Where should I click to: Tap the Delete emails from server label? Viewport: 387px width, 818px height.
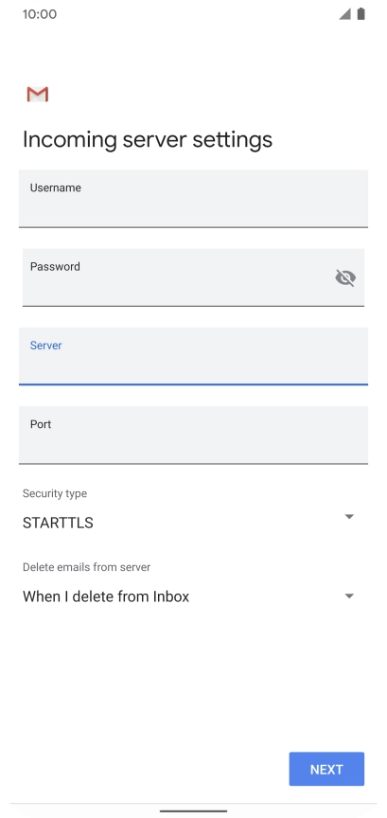pyautogui.click(x=87, y=567)
